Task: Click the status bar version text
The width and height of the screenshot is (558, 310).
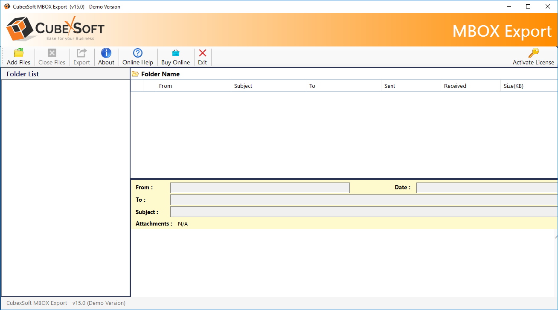Action: (66, 303)
